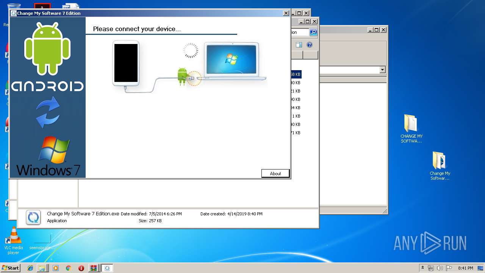Select the Change My Softwar... desktop folder
This screenshot has height=273, width=485.
point(440,166)
